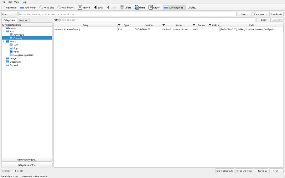This screenshot has width=285, height=178.
Task: Click the Jazz subcategory icon
Action: 11,45
